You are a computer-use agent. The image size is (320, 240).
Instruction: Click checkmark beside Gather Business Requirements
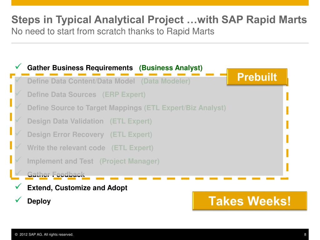pyautogui.click(x=18, y=66)
